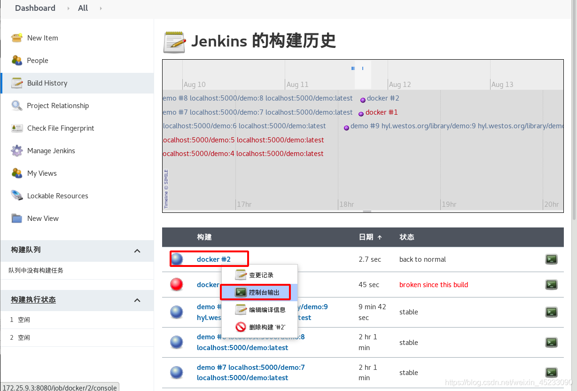The width and height of the screenshot is (577, 391).
Task: Click blue status ball of docker #2
Action: pos(177,259)
